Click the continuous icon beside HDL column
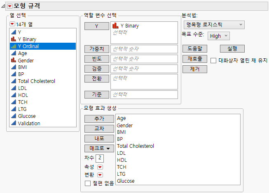The image size is (269, 193). tap(14, 95)
